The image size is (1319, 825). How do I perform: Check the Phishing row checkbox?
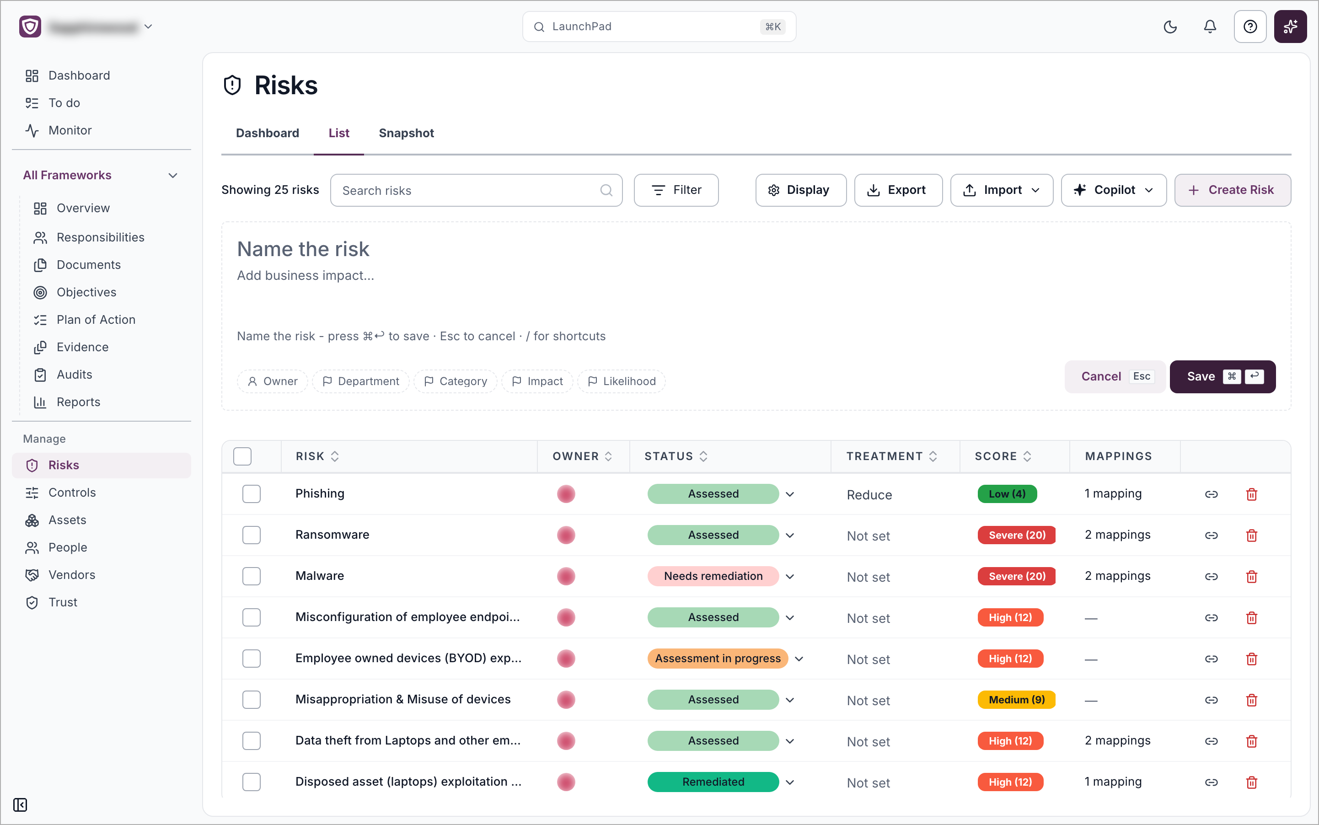coord(251,494)
